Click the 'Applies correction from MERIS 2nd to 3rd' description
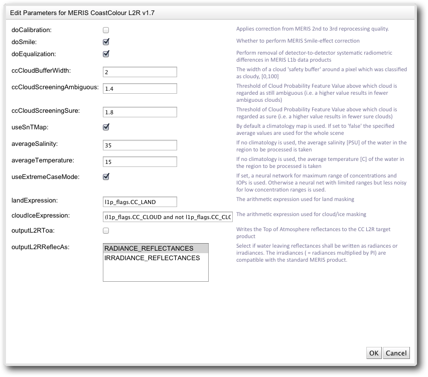The image size is (428, 377). [x=313, y=29]
